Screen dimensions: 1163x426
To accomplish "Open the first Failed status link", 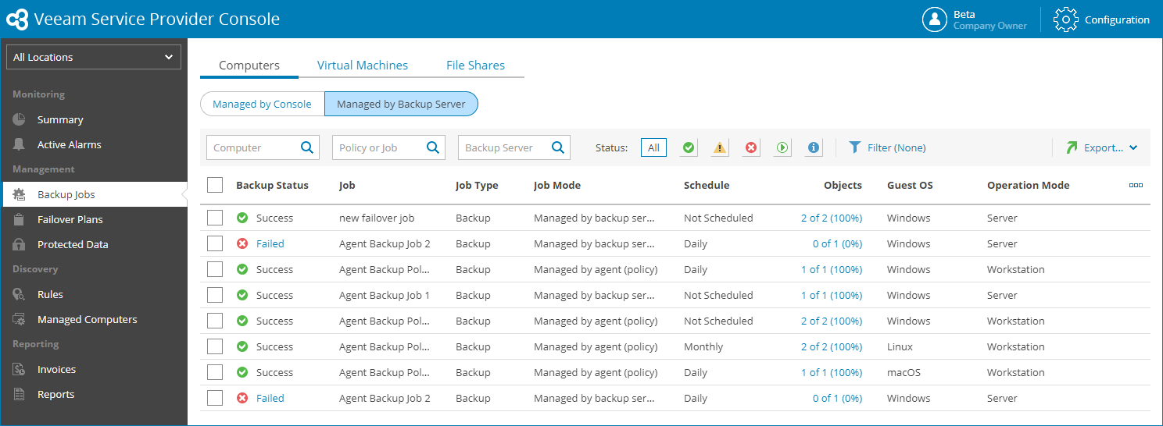I will click(x=270, y=244).
